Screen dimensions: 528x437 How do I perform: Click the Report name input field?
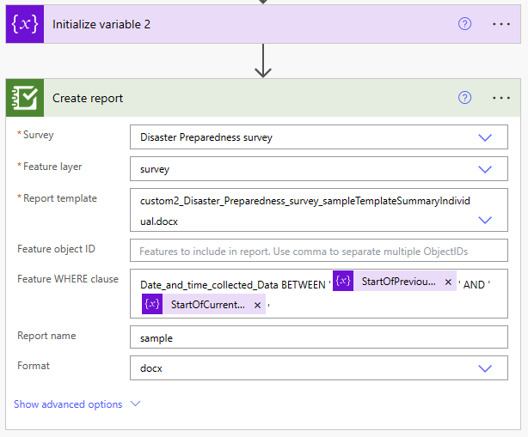point(318,338)
